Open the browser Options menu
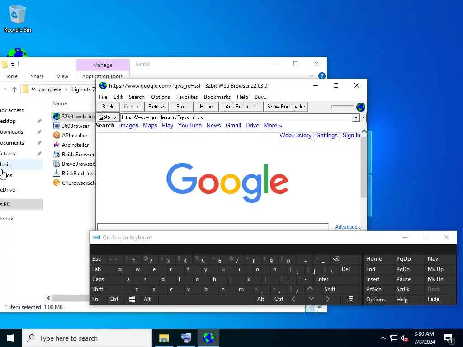 coord(161,97)
